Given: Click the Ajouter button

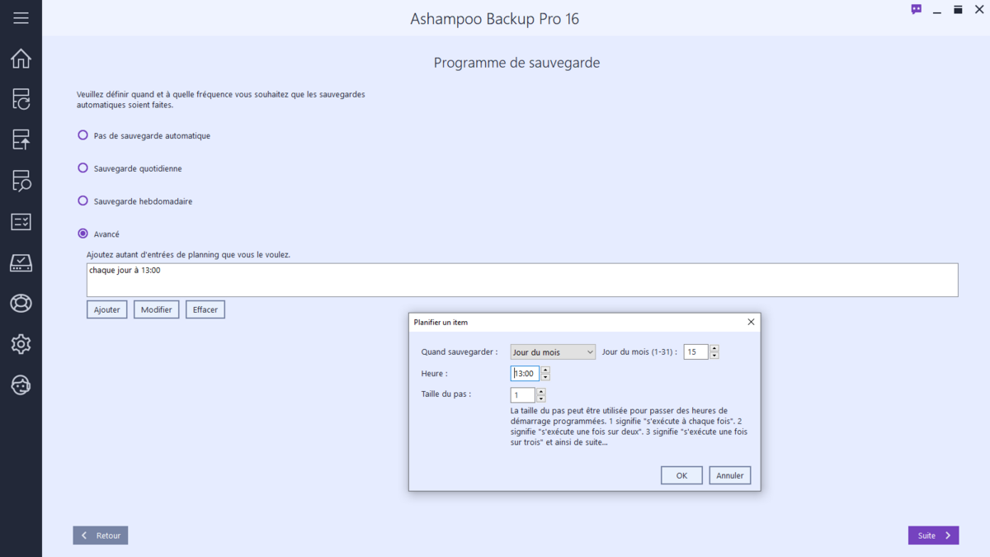Looking at the screenshot, I should [x=107, y=309].
